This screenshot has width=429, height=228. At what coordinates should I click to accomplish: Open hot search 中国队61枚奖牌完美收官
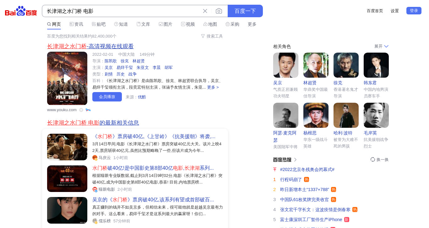click(x=305, y=199)
